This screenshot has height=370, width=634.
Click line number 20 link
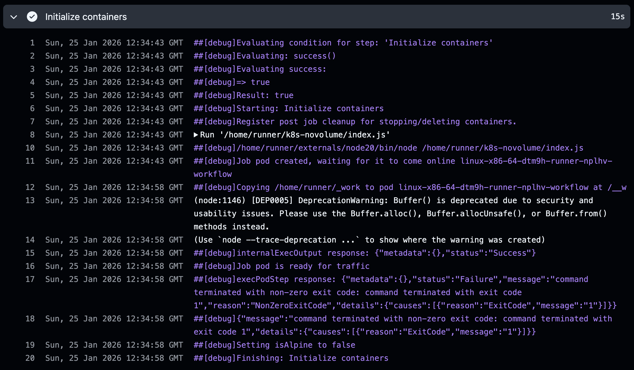click(30, 358)
